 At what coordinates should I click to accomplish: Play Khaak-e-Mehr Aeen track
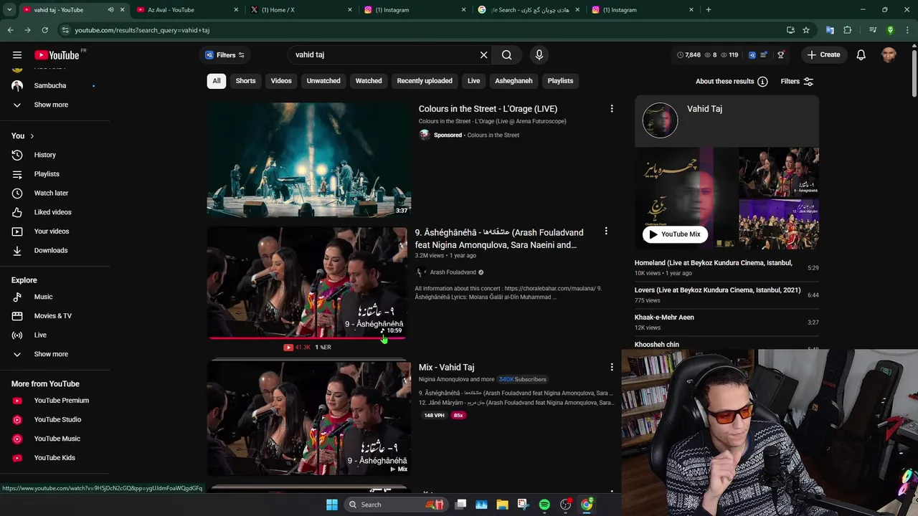(x=727, y=322)
